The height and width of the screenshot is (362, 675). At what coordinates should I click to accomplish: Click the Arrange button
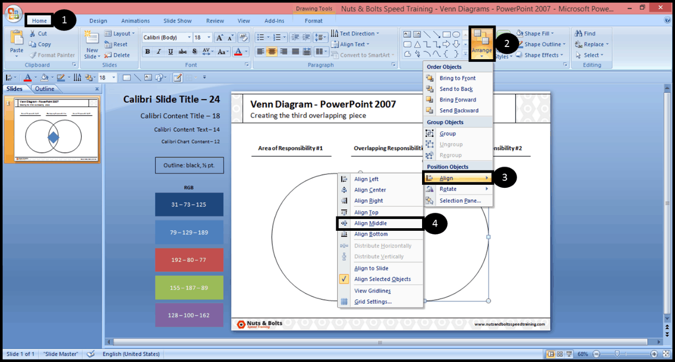coord(482,44)
